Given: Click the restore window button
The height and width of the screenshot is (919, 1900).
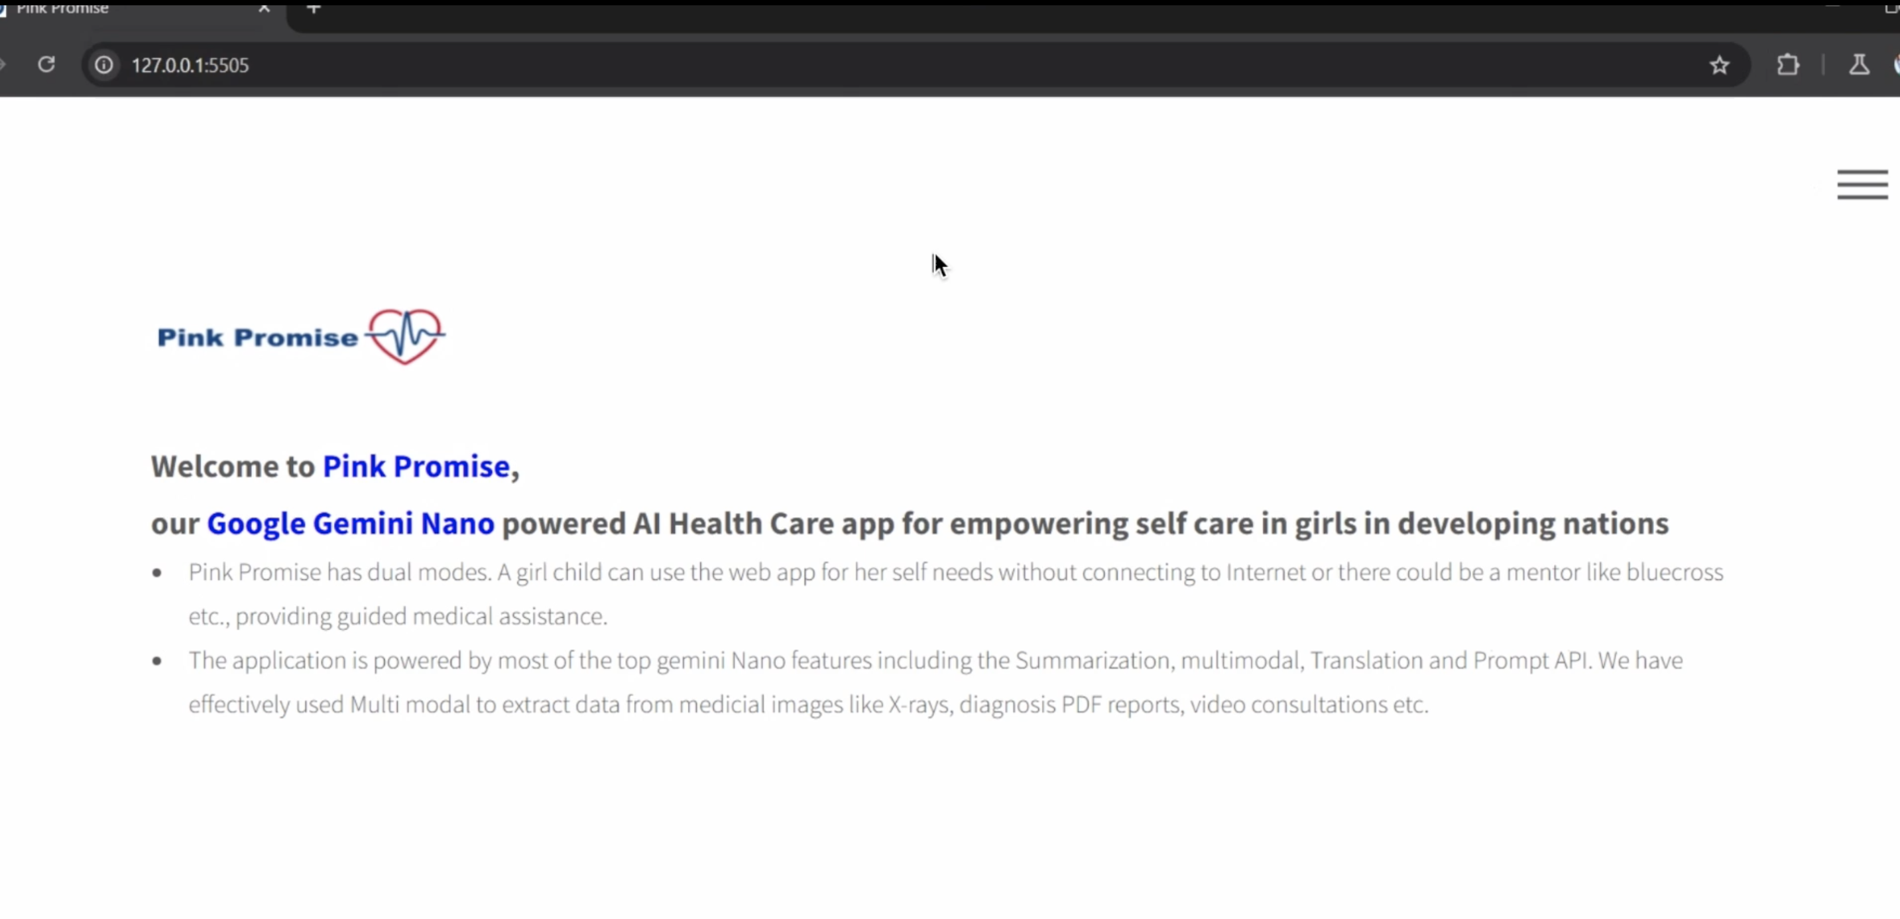Looking at the screenshot, I should pos(1893,8).
